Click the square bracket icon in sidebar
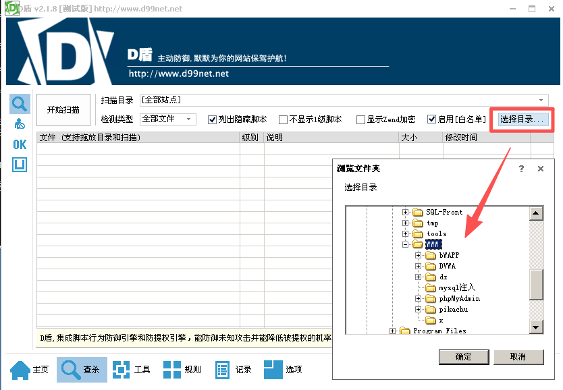Image resolution: width=563 pixels, height=390 pixels. (x=20, y=165)
